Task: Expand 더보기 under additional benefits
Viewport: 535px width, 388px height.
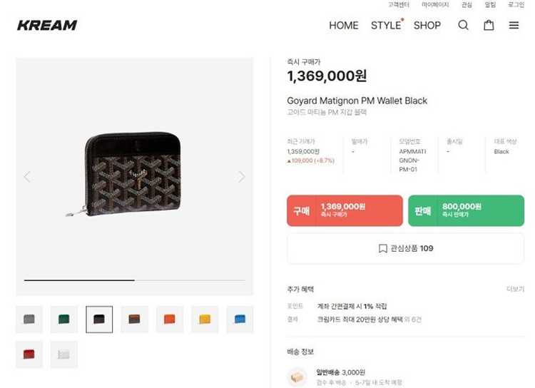Action: click(515, 289)
